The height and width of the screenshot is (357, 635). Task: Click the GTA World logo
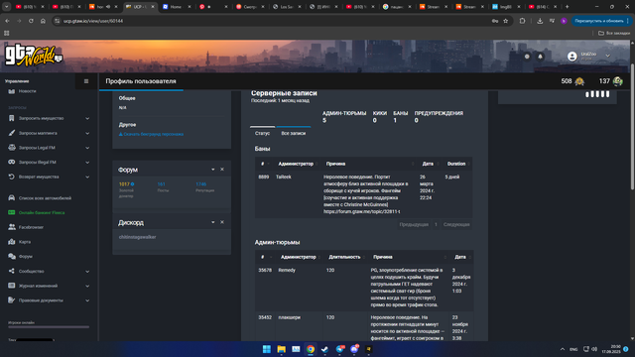click(34, 55)
